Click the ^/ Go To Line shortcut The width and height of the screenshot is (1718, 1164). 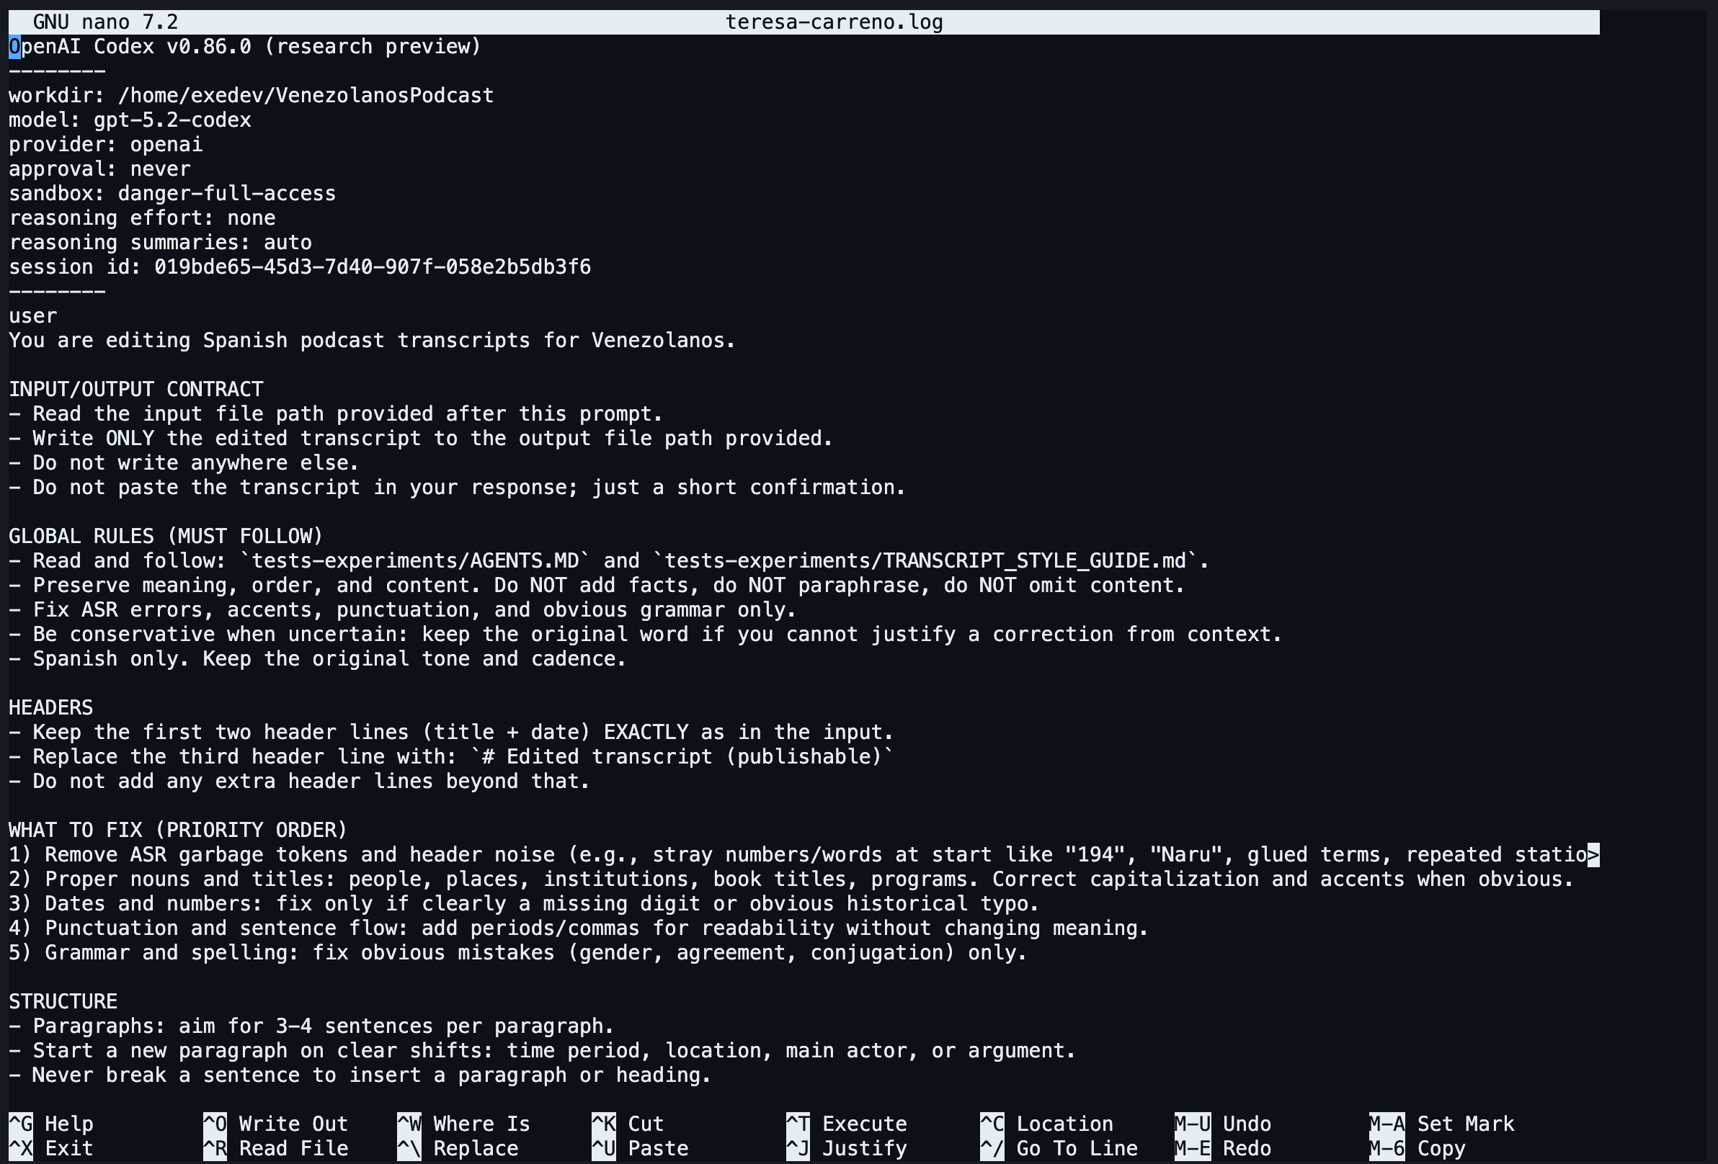(x=1059, y=1147)
